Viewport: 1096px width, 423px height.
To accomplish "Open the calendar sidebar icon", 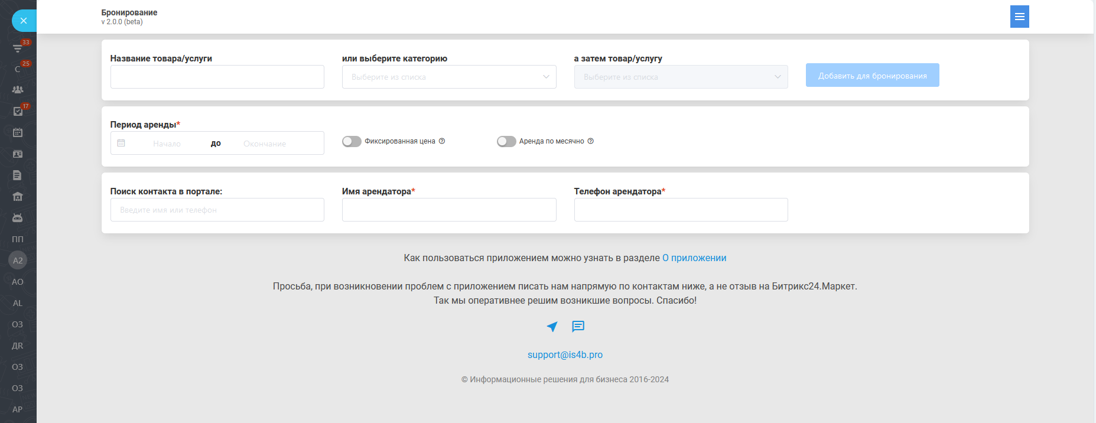I will [x=18, y=132].
